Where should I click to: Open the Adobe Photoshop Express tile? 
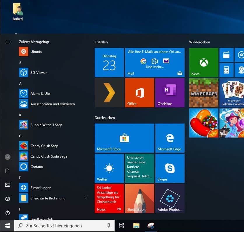[170, 199]
